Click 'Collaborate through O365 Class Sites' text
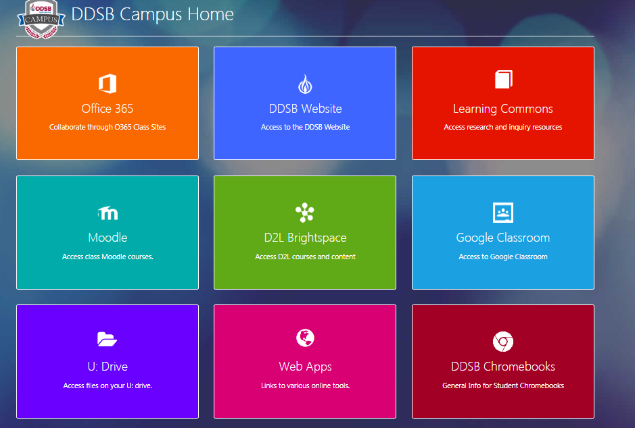 (108, 128)
